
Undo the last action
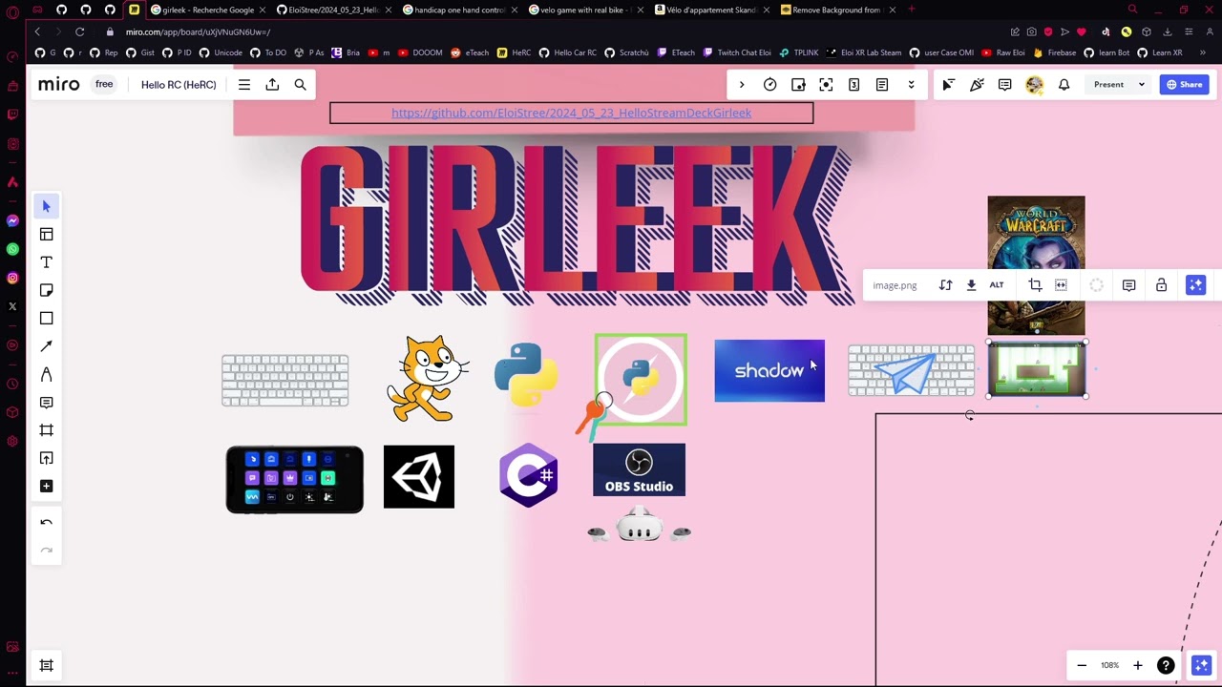click(x=46, y=522)
